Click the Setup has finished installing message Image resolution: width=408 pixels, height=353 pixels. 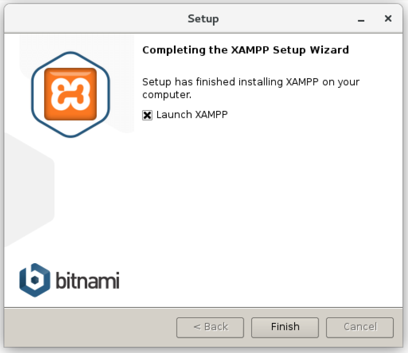[x=251, y=88]
